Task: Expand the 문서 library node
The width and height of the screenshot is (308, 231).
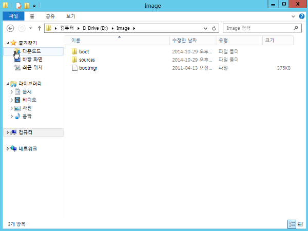Action: coord(12,92)
